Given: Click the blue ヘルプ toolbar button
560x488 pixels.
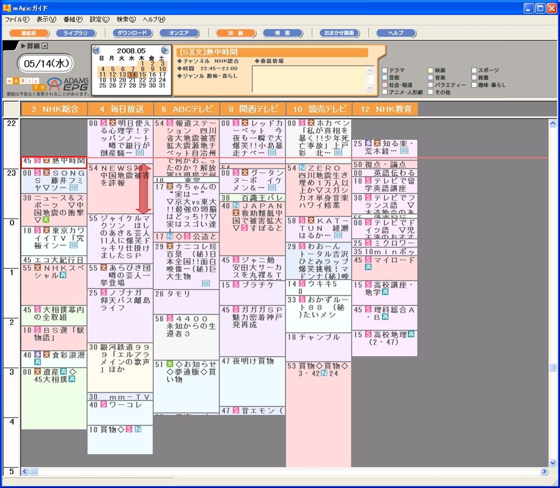Looking at the screenshot, I should click(x=396, y=33).
